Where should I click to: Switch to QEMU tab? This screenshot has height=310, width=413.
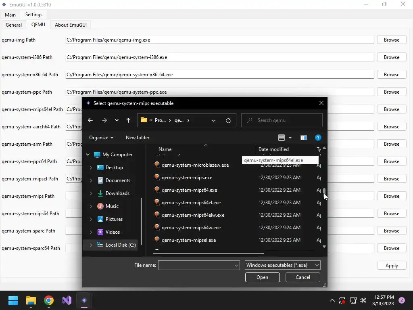tap(38, 25)
